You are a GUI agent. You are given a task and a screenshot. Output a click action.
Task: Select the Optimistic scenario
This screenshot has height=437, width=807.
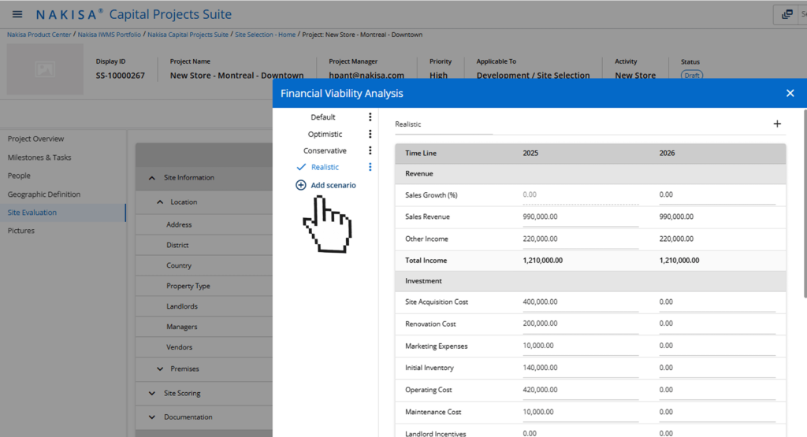(325, 134)
